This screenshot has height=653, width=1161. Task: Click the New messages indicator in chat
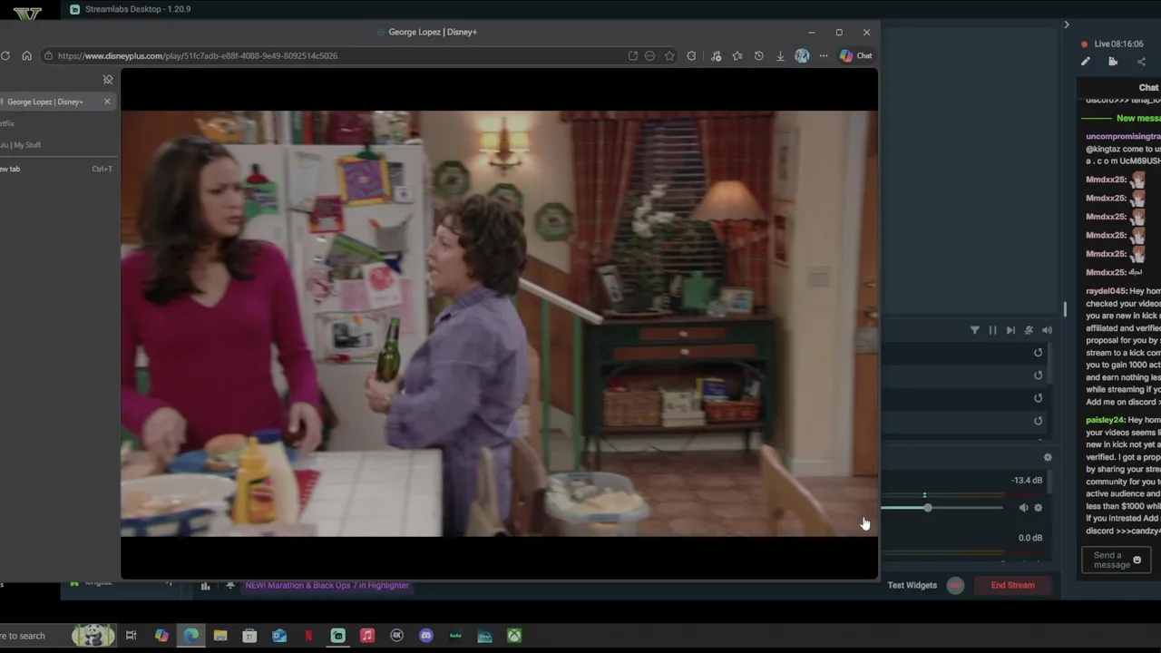[x=1138, y=118]
